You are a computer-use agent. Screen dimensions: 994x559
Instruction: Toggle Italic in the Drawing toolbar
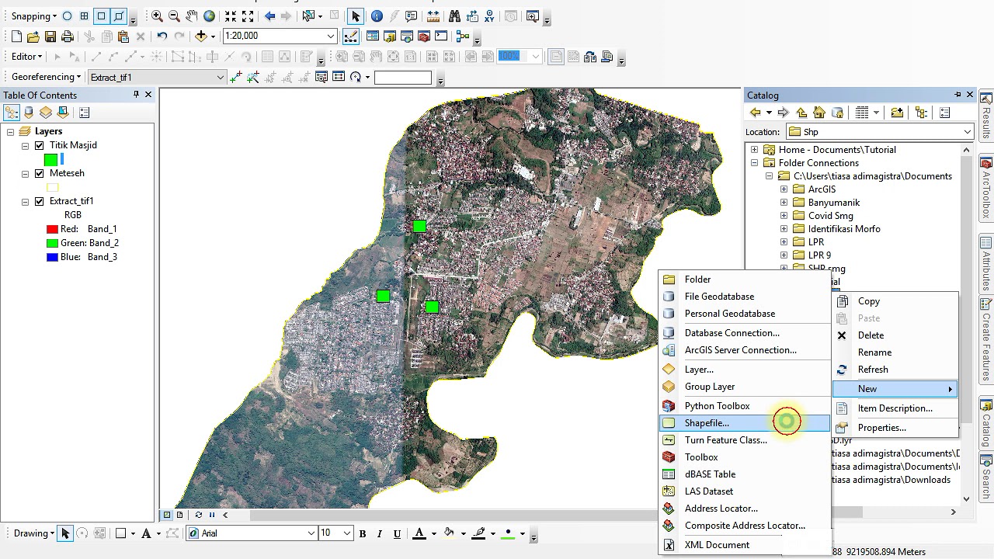379,533
